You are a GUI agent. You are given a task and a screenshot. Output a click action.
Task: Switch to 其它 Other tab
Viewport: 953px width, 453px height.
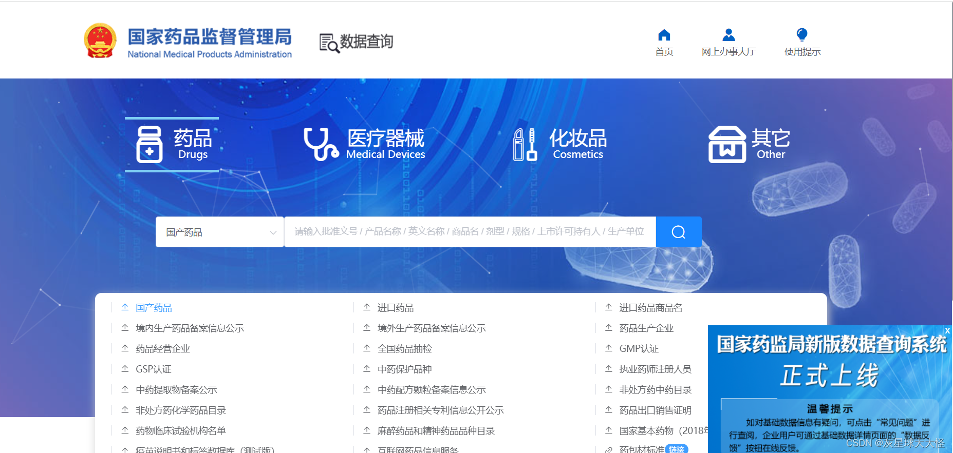[749, 144]
